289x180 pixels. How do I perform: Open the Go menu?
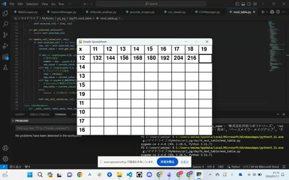[x=53, y=4]
